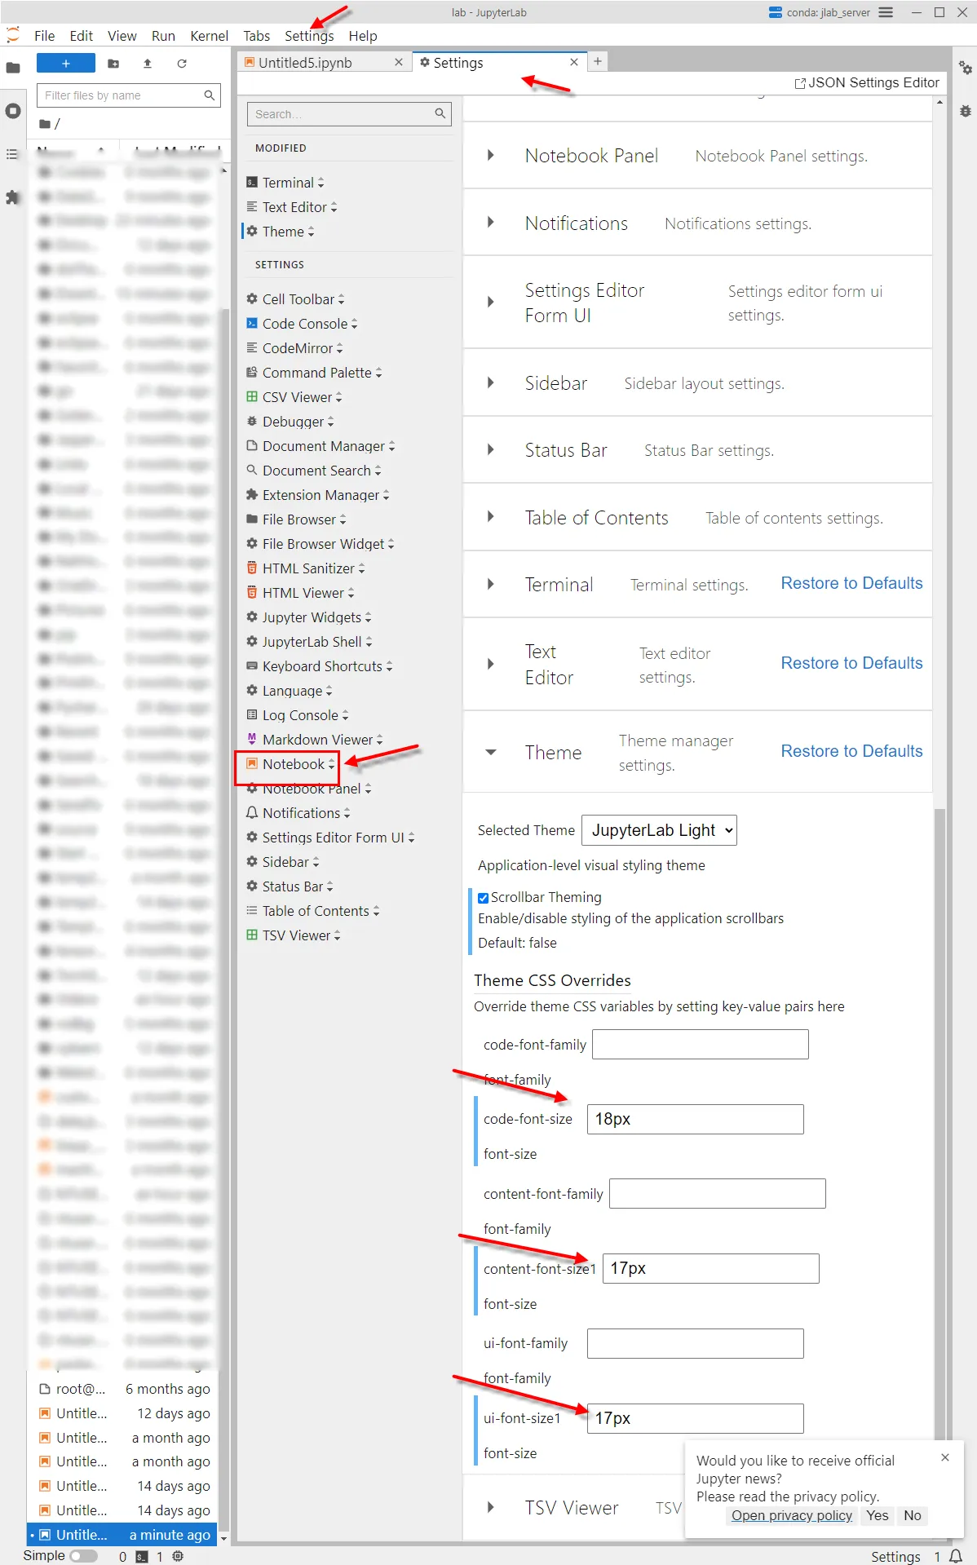
Task: Expand the Terminal settings section
Action: pyautogui.click(x=490, y=584)
